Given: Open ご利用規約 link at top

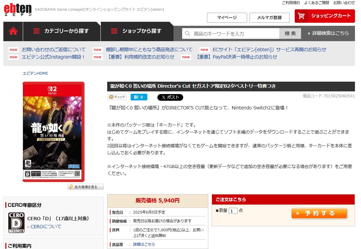Looking at the screenshot, I should [291, 3].
